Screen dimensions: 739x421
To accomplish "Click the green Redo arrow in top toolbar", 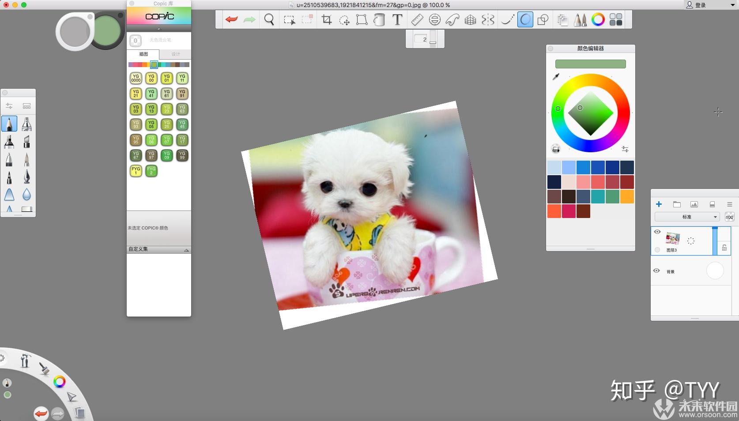I will point(249,19).
